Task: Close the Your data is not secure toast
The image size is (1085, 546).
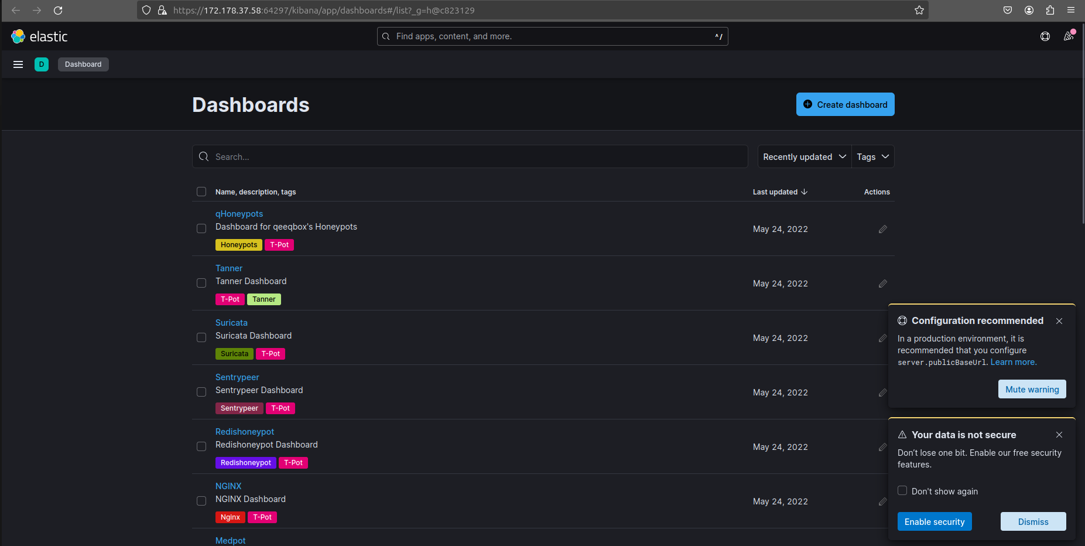Action: tap(1059, 435)
